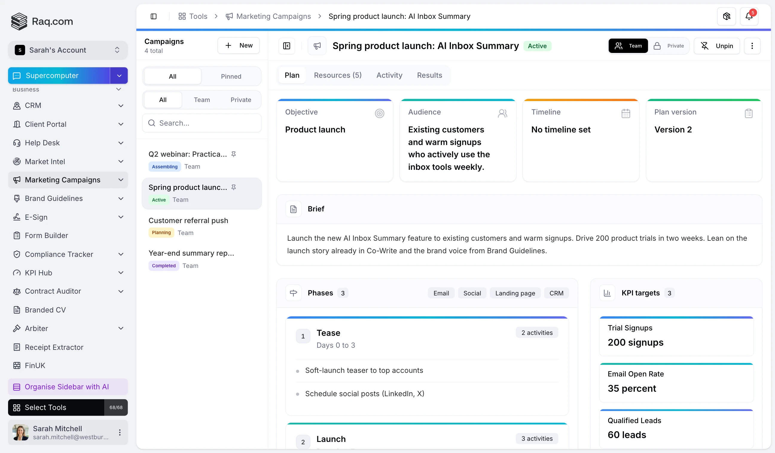Unpin the current campaign

click(x=717, y=46)
